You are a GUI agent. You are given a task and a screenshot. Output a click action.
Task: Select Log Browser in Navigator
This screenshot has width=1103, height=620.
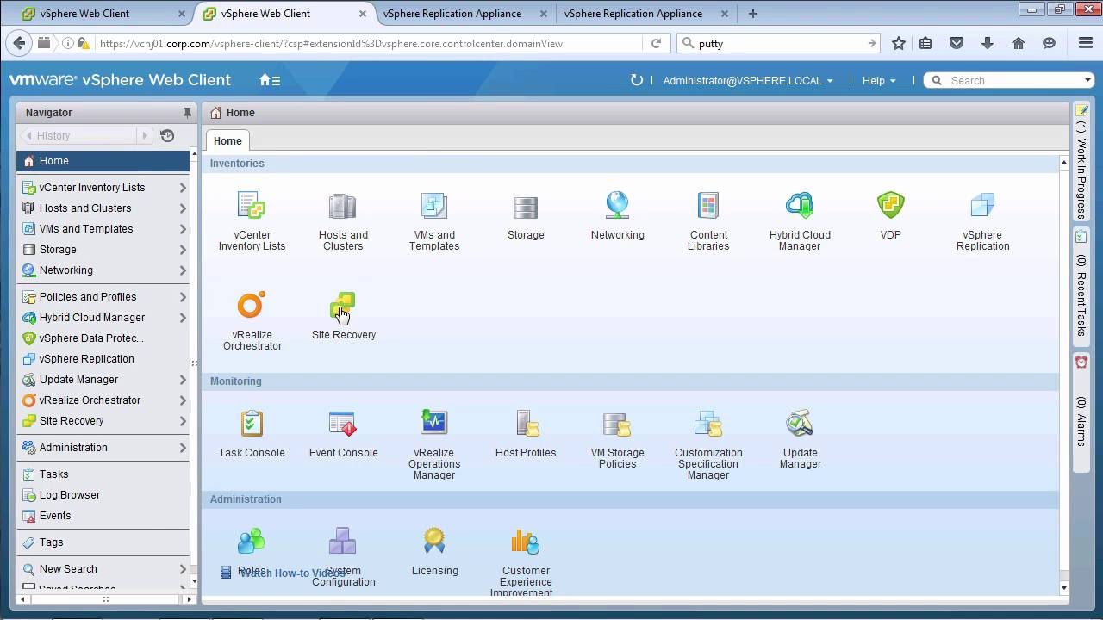70,495
